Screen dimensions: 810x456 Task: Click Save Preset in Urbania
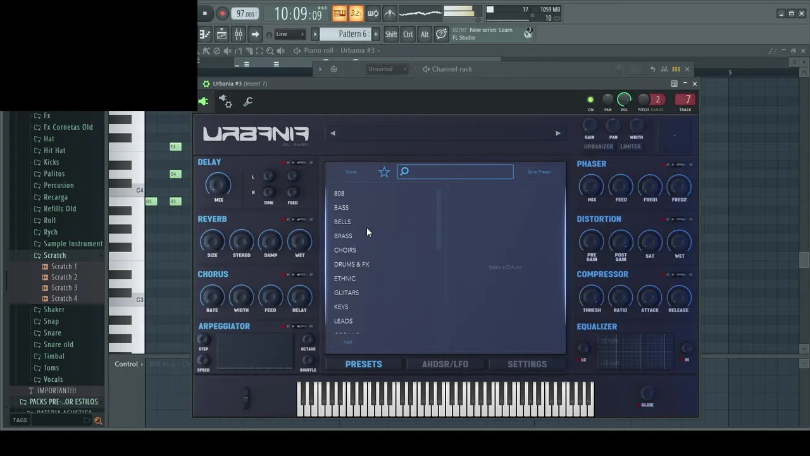click(539, 172)
